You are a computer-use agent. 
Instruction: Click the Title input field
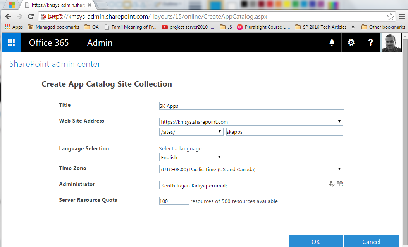coord(251,106)
